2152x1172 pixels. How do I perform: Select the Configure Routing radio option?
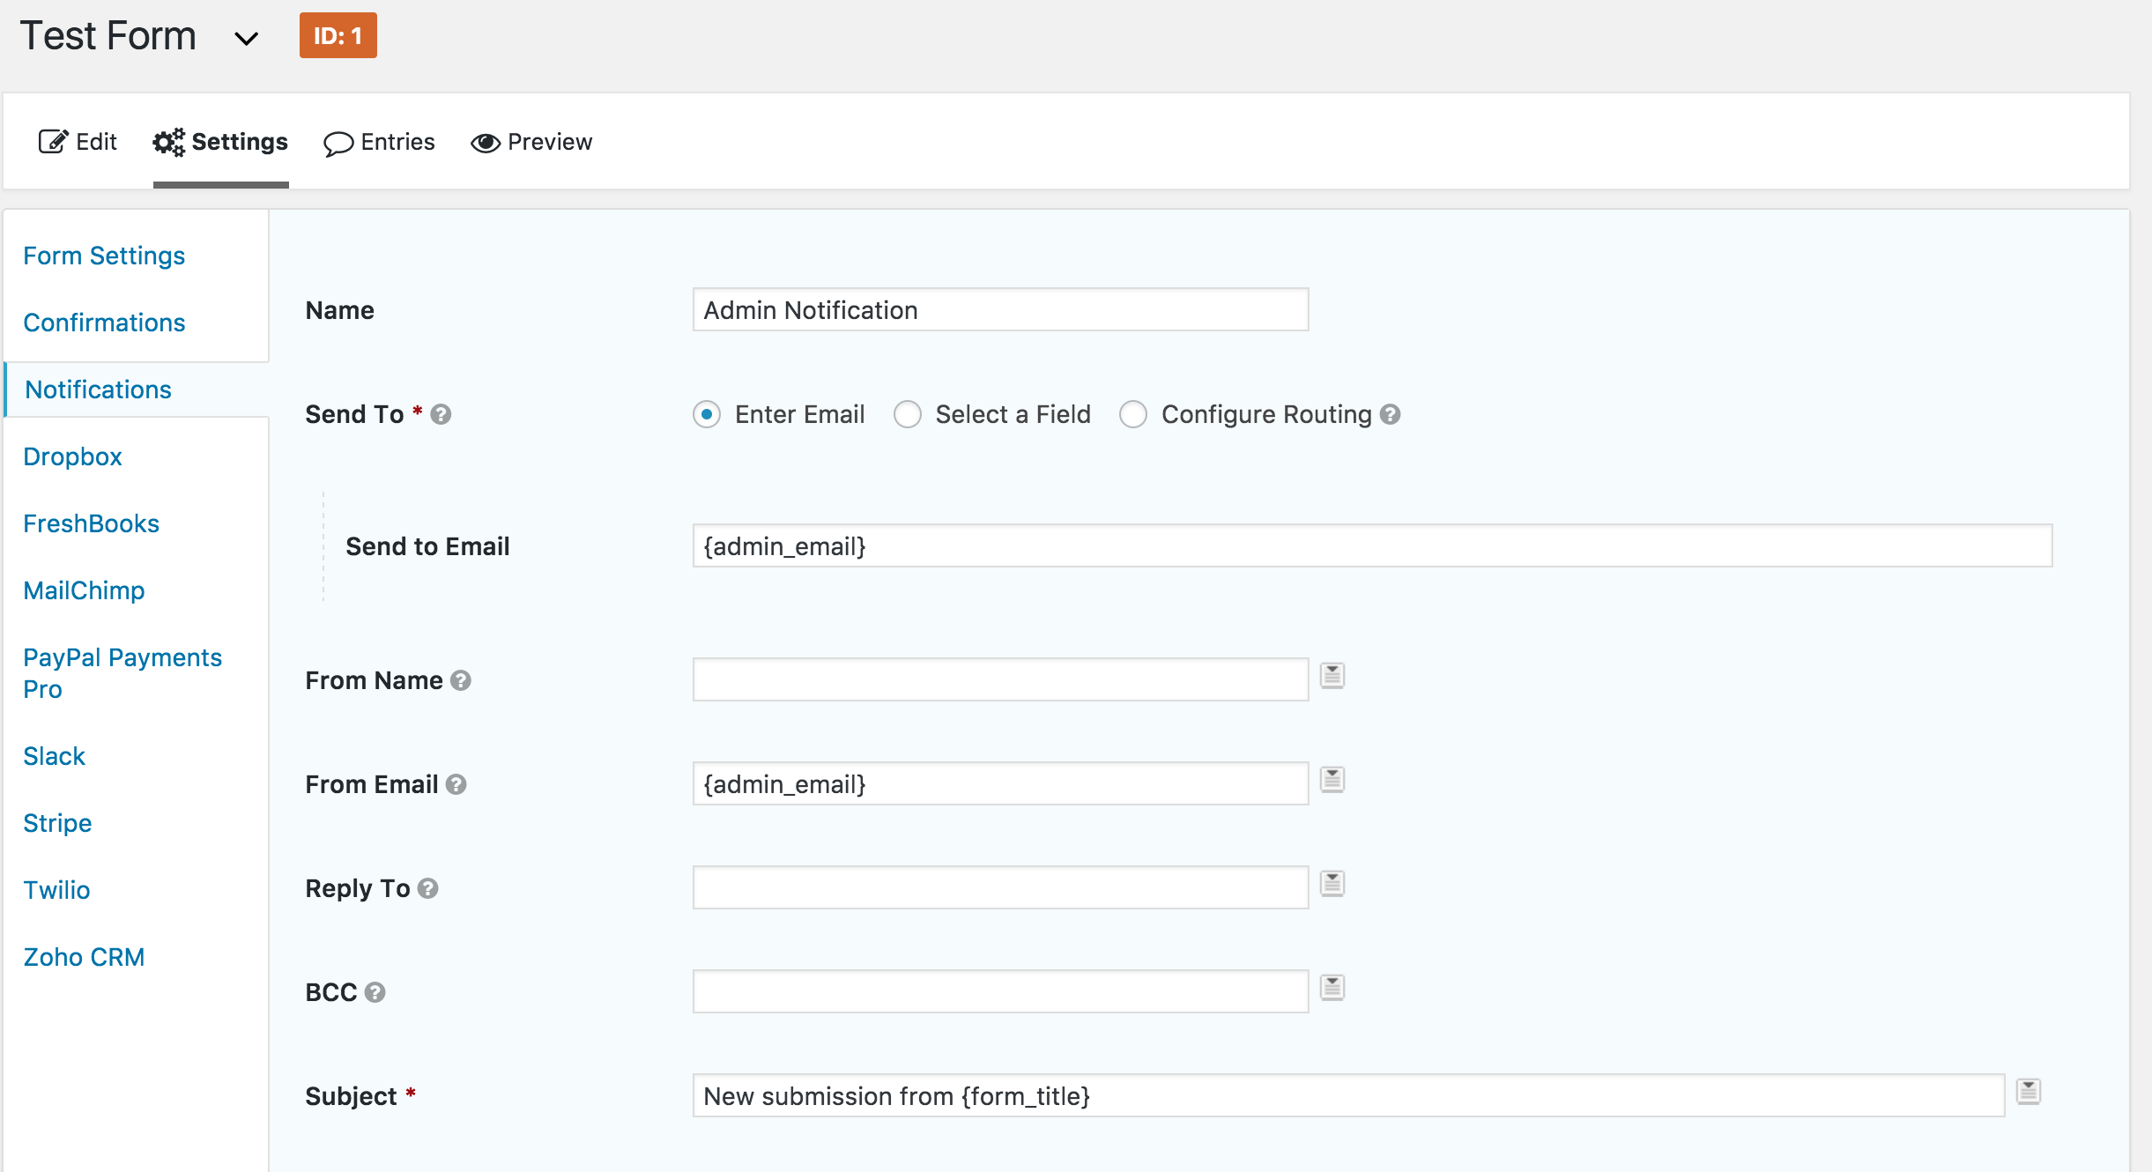tap(1133, 414)
